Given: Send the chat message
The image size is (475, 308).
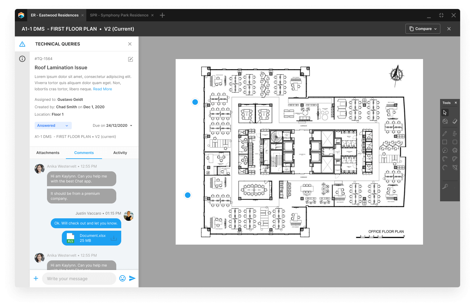Looking at the screenshot, I should (132, 278).
